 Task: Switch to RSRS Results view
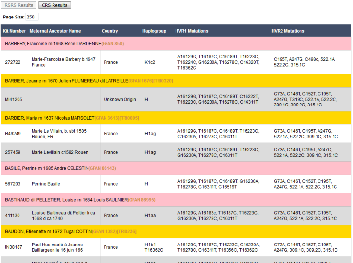(x=18, y=5)
